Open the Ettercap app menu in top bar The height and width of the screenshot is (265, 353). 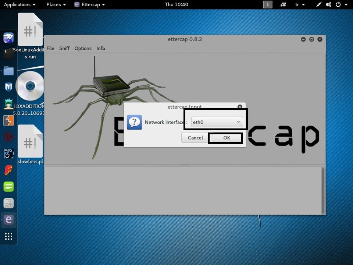pyautogui.click(x=90, y=4)
